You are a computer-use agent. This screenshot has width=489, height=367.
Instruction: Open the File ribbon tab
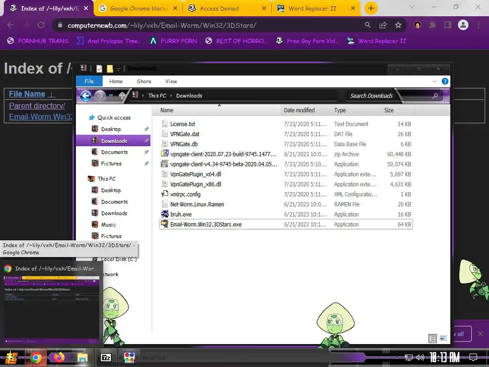[89, 81]
